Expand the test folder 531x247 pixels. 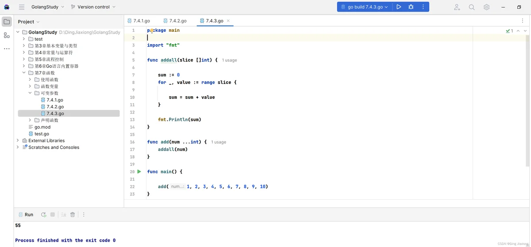pyautogui.click(x=24, y=39)
